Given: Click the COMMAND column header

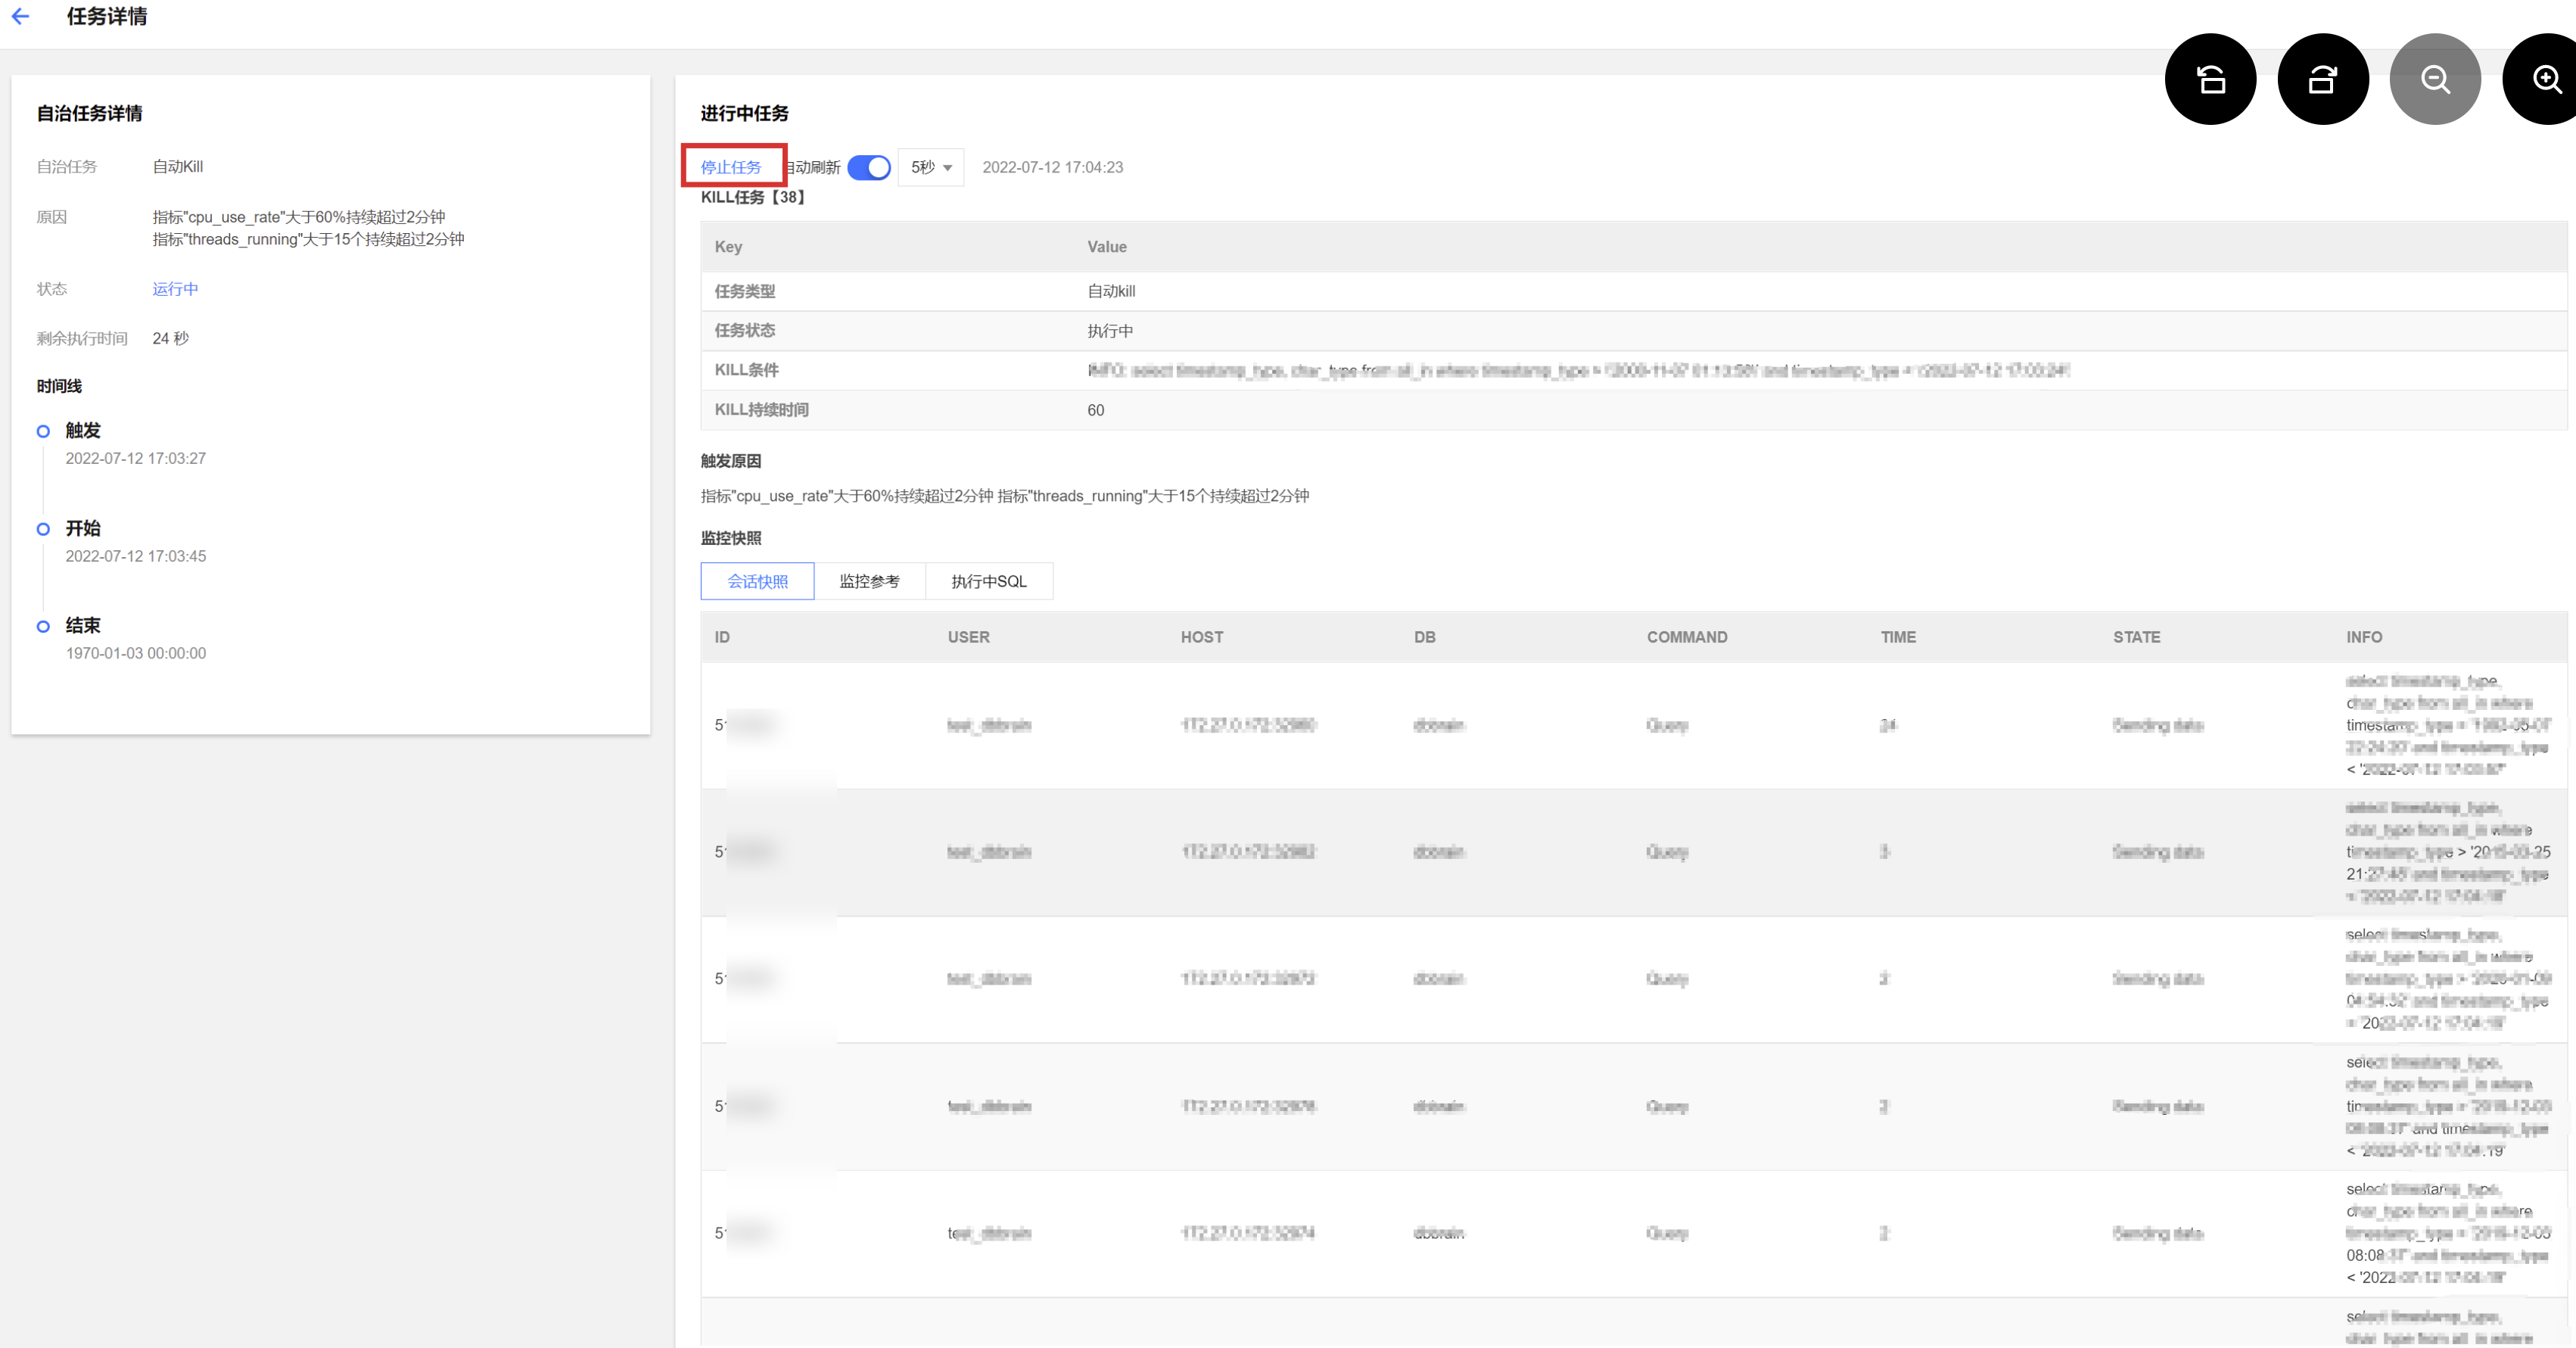Looking at the screenshot, I should pos(1686,638).
